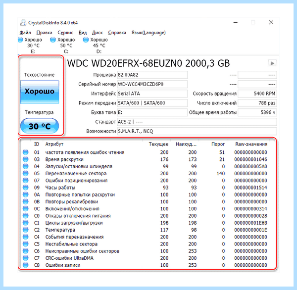This screenshot has width=297, height=290.
Task: Open the Сервис menu
Action: pos(65,33)
